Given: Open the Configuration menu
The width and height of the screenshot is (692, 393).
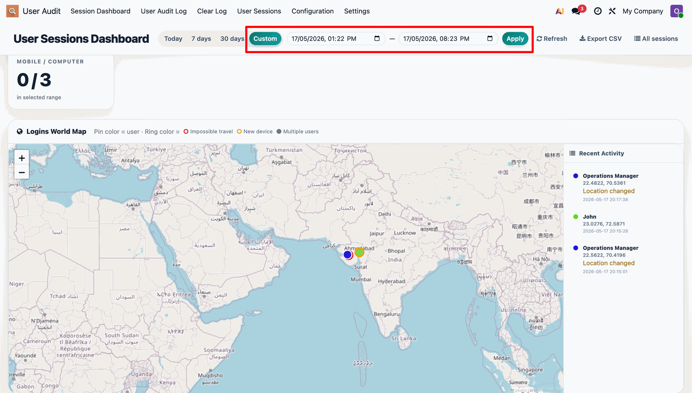Looking at the screenshot, I should click(312, 11).
